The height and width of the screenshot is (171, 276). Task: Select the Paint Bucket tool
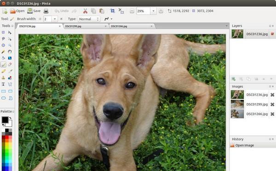tap(3, 58)
